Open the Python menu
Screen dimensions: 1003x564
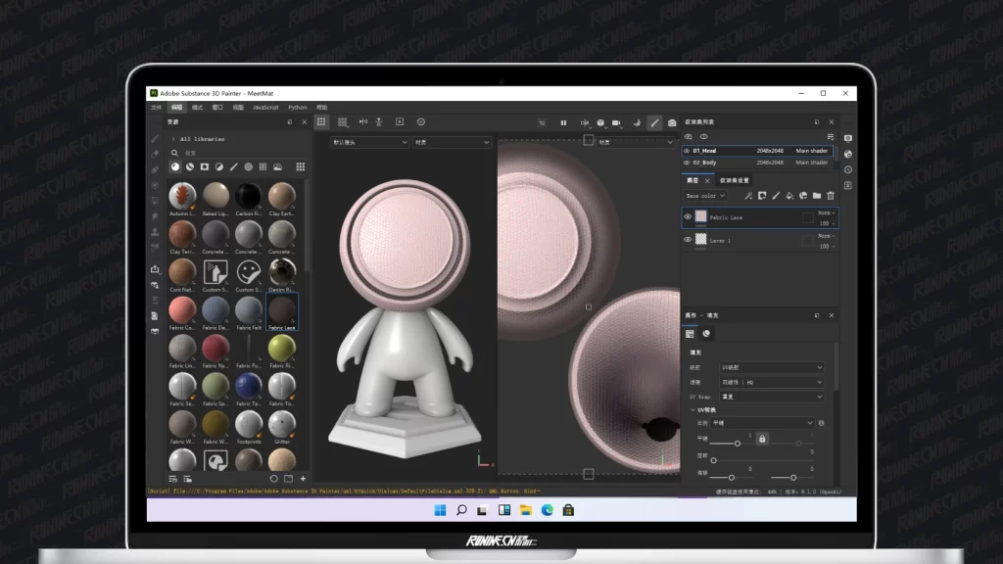coord(297,107)
